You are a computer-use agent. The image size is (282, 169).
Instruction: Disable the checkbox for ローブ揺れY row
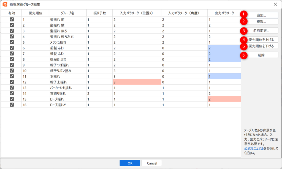click(x=12, y=105)
